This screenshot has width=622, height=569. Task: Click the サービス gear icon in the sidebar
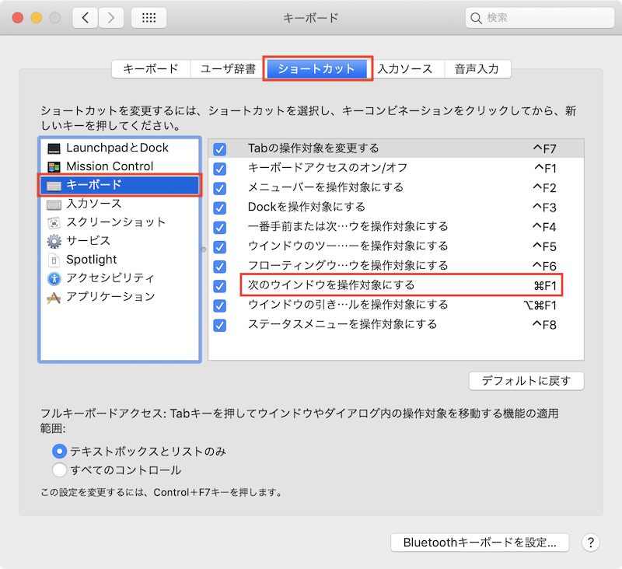54,241
